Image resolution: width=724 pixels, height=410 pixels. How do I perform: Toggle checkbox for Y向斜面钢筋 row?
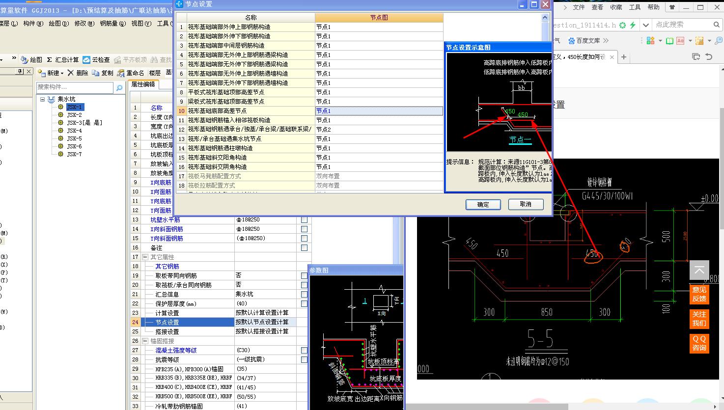tap(304, 239)
